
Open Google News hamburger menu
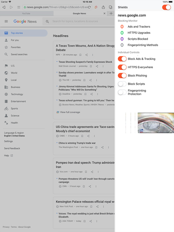(x=6, y=21)
